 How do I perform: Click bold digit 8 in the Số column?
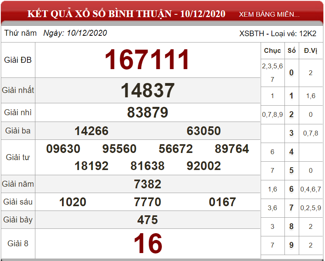[291, 226]
